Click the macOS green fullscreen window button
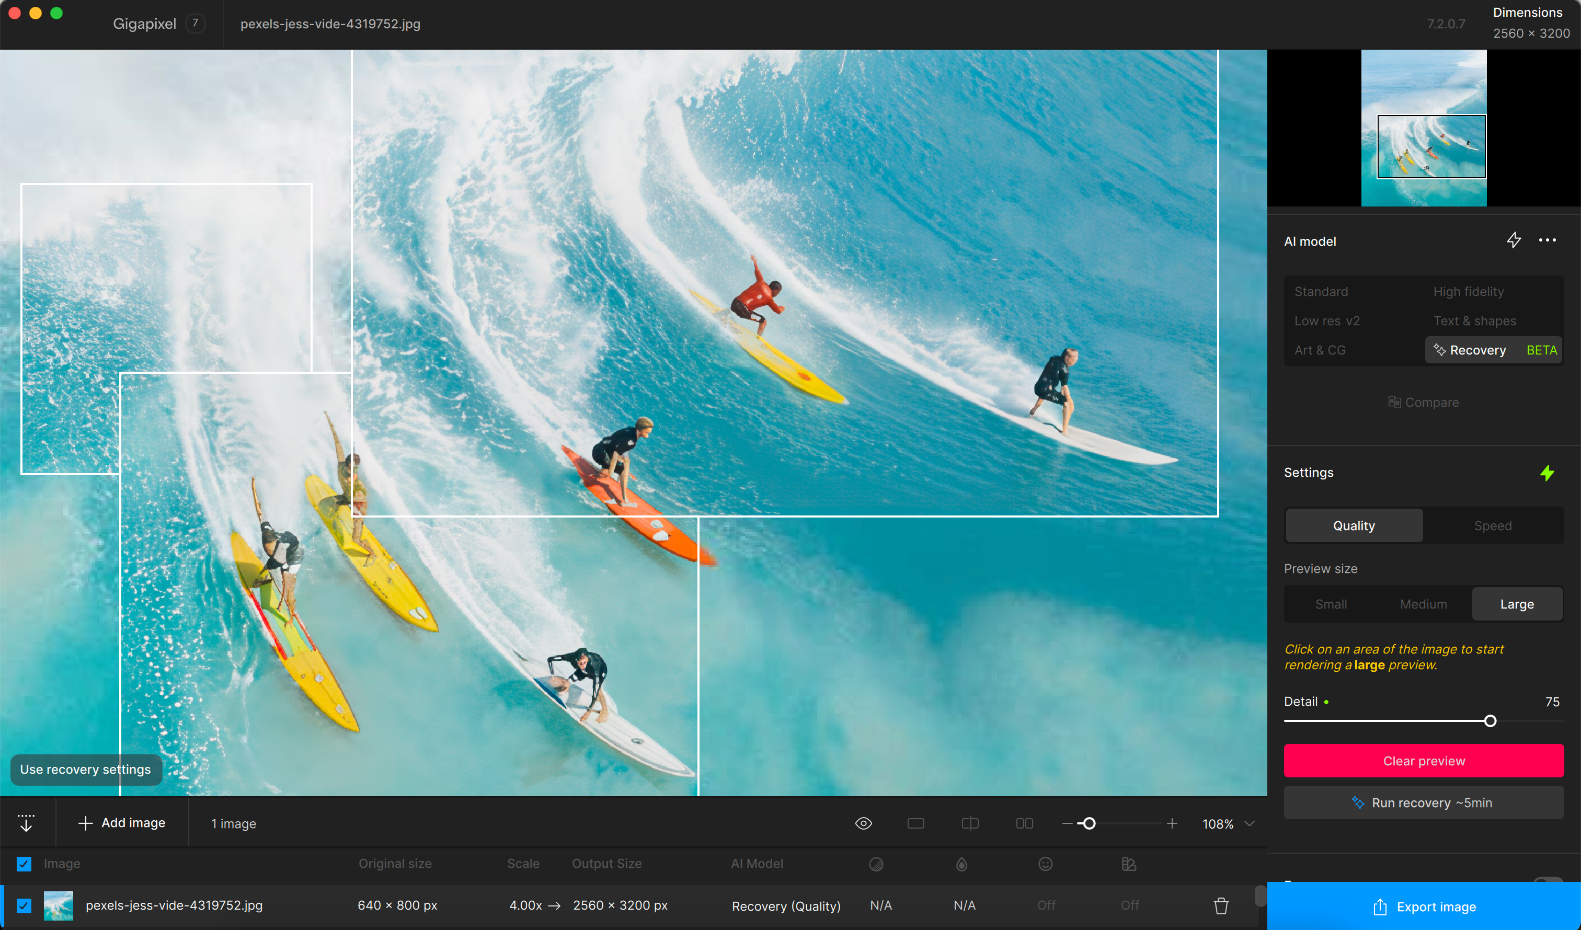This screenshot has width=1581, height=930. pyautogui.click(x=56, y=13)
